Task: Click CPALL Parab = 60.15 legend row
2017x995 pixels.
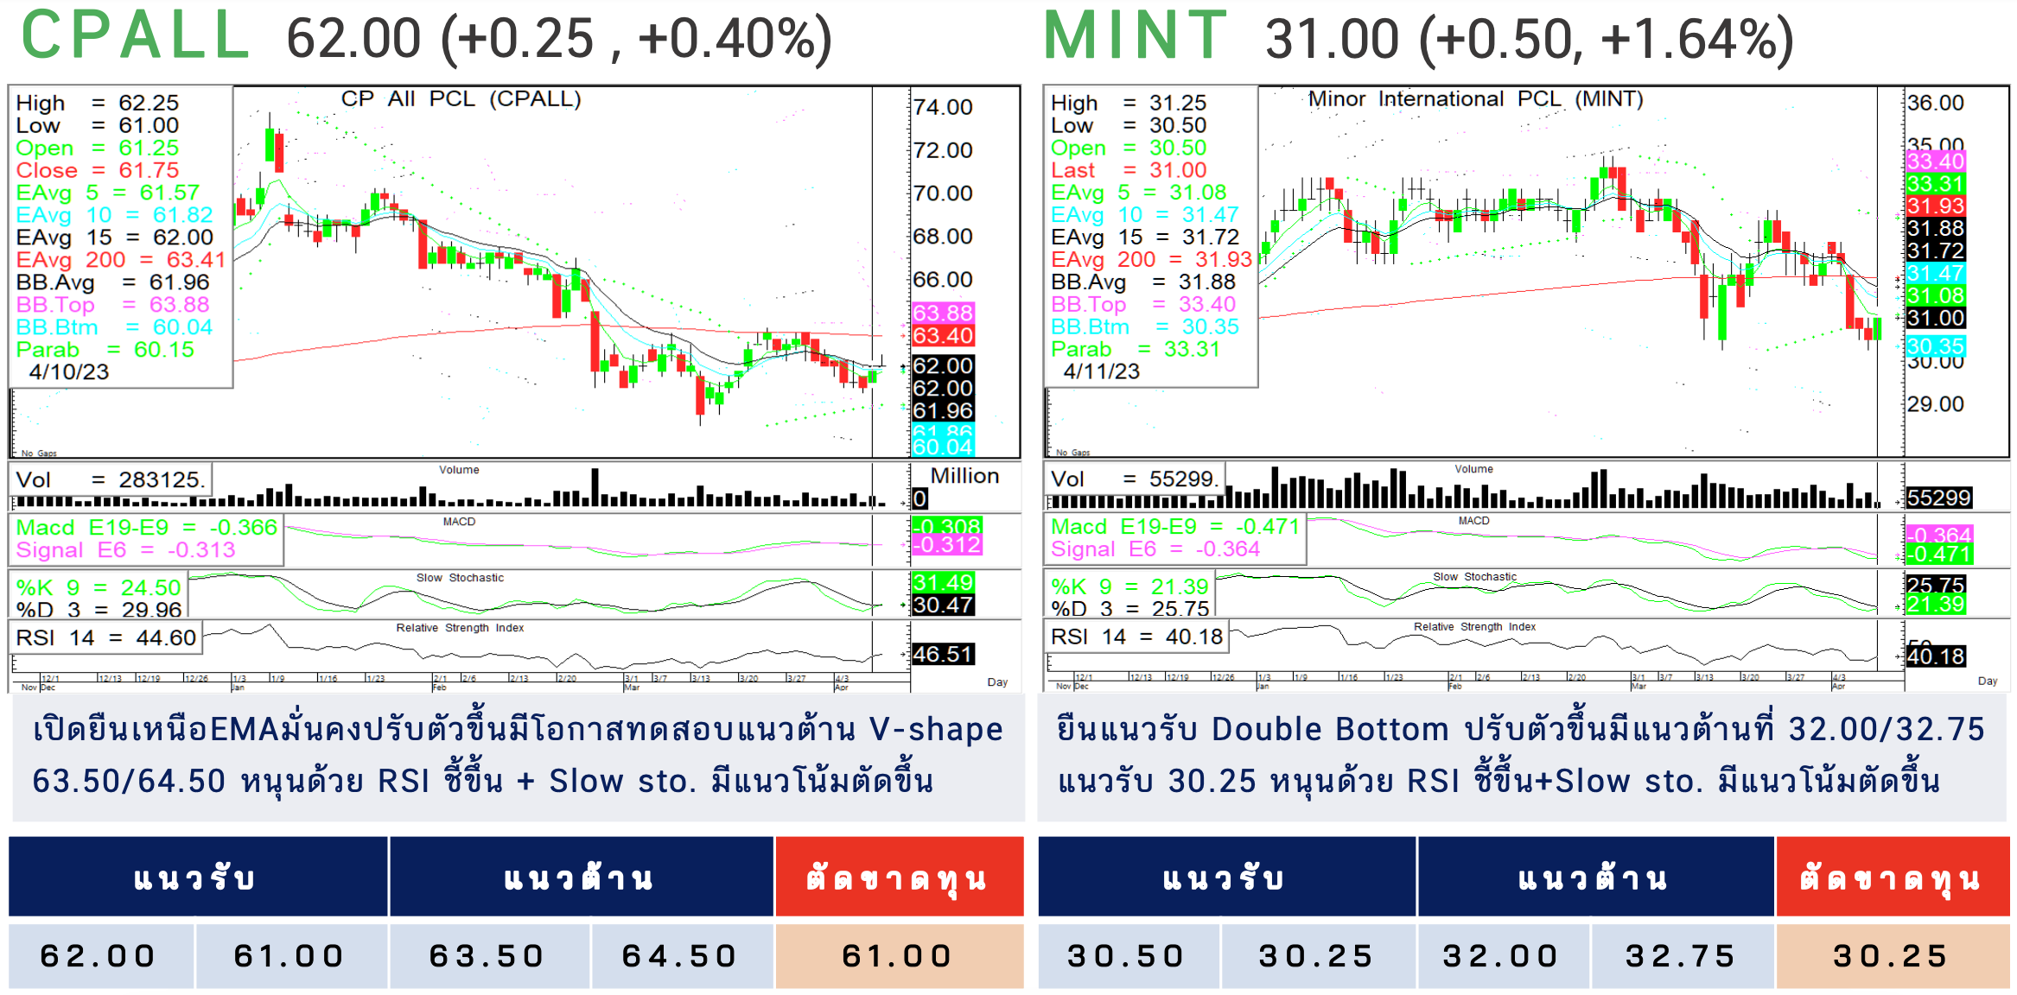Action: (x=105, y=350)
